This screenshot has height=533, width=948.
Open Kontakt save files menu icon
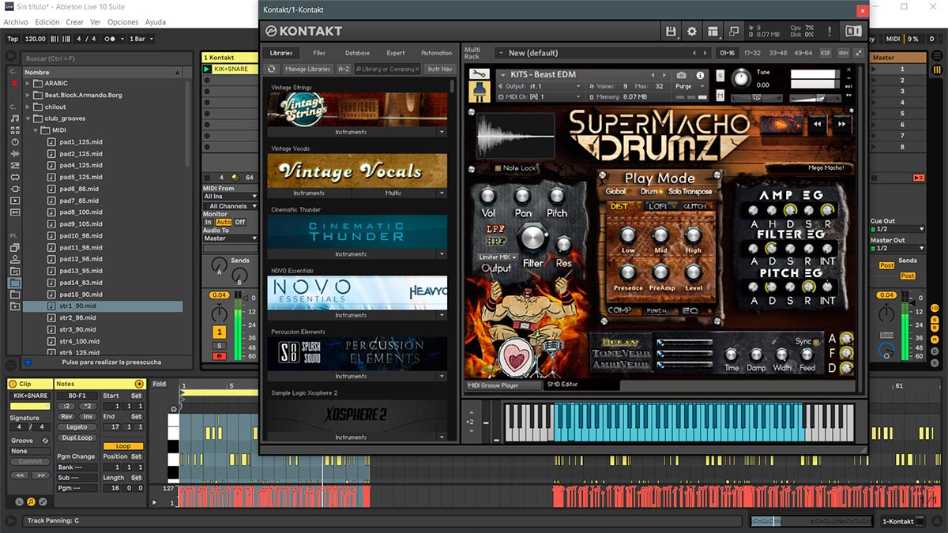[x=671, y=31]
